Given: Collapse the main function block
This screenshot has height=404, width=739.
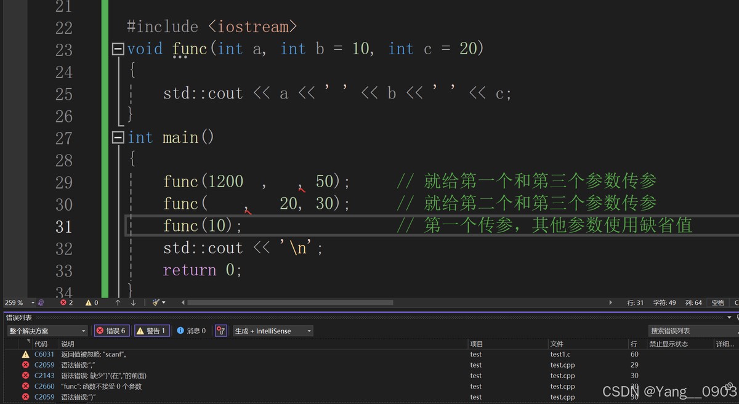Looking at the screenshot, I should tap(118, 138).
